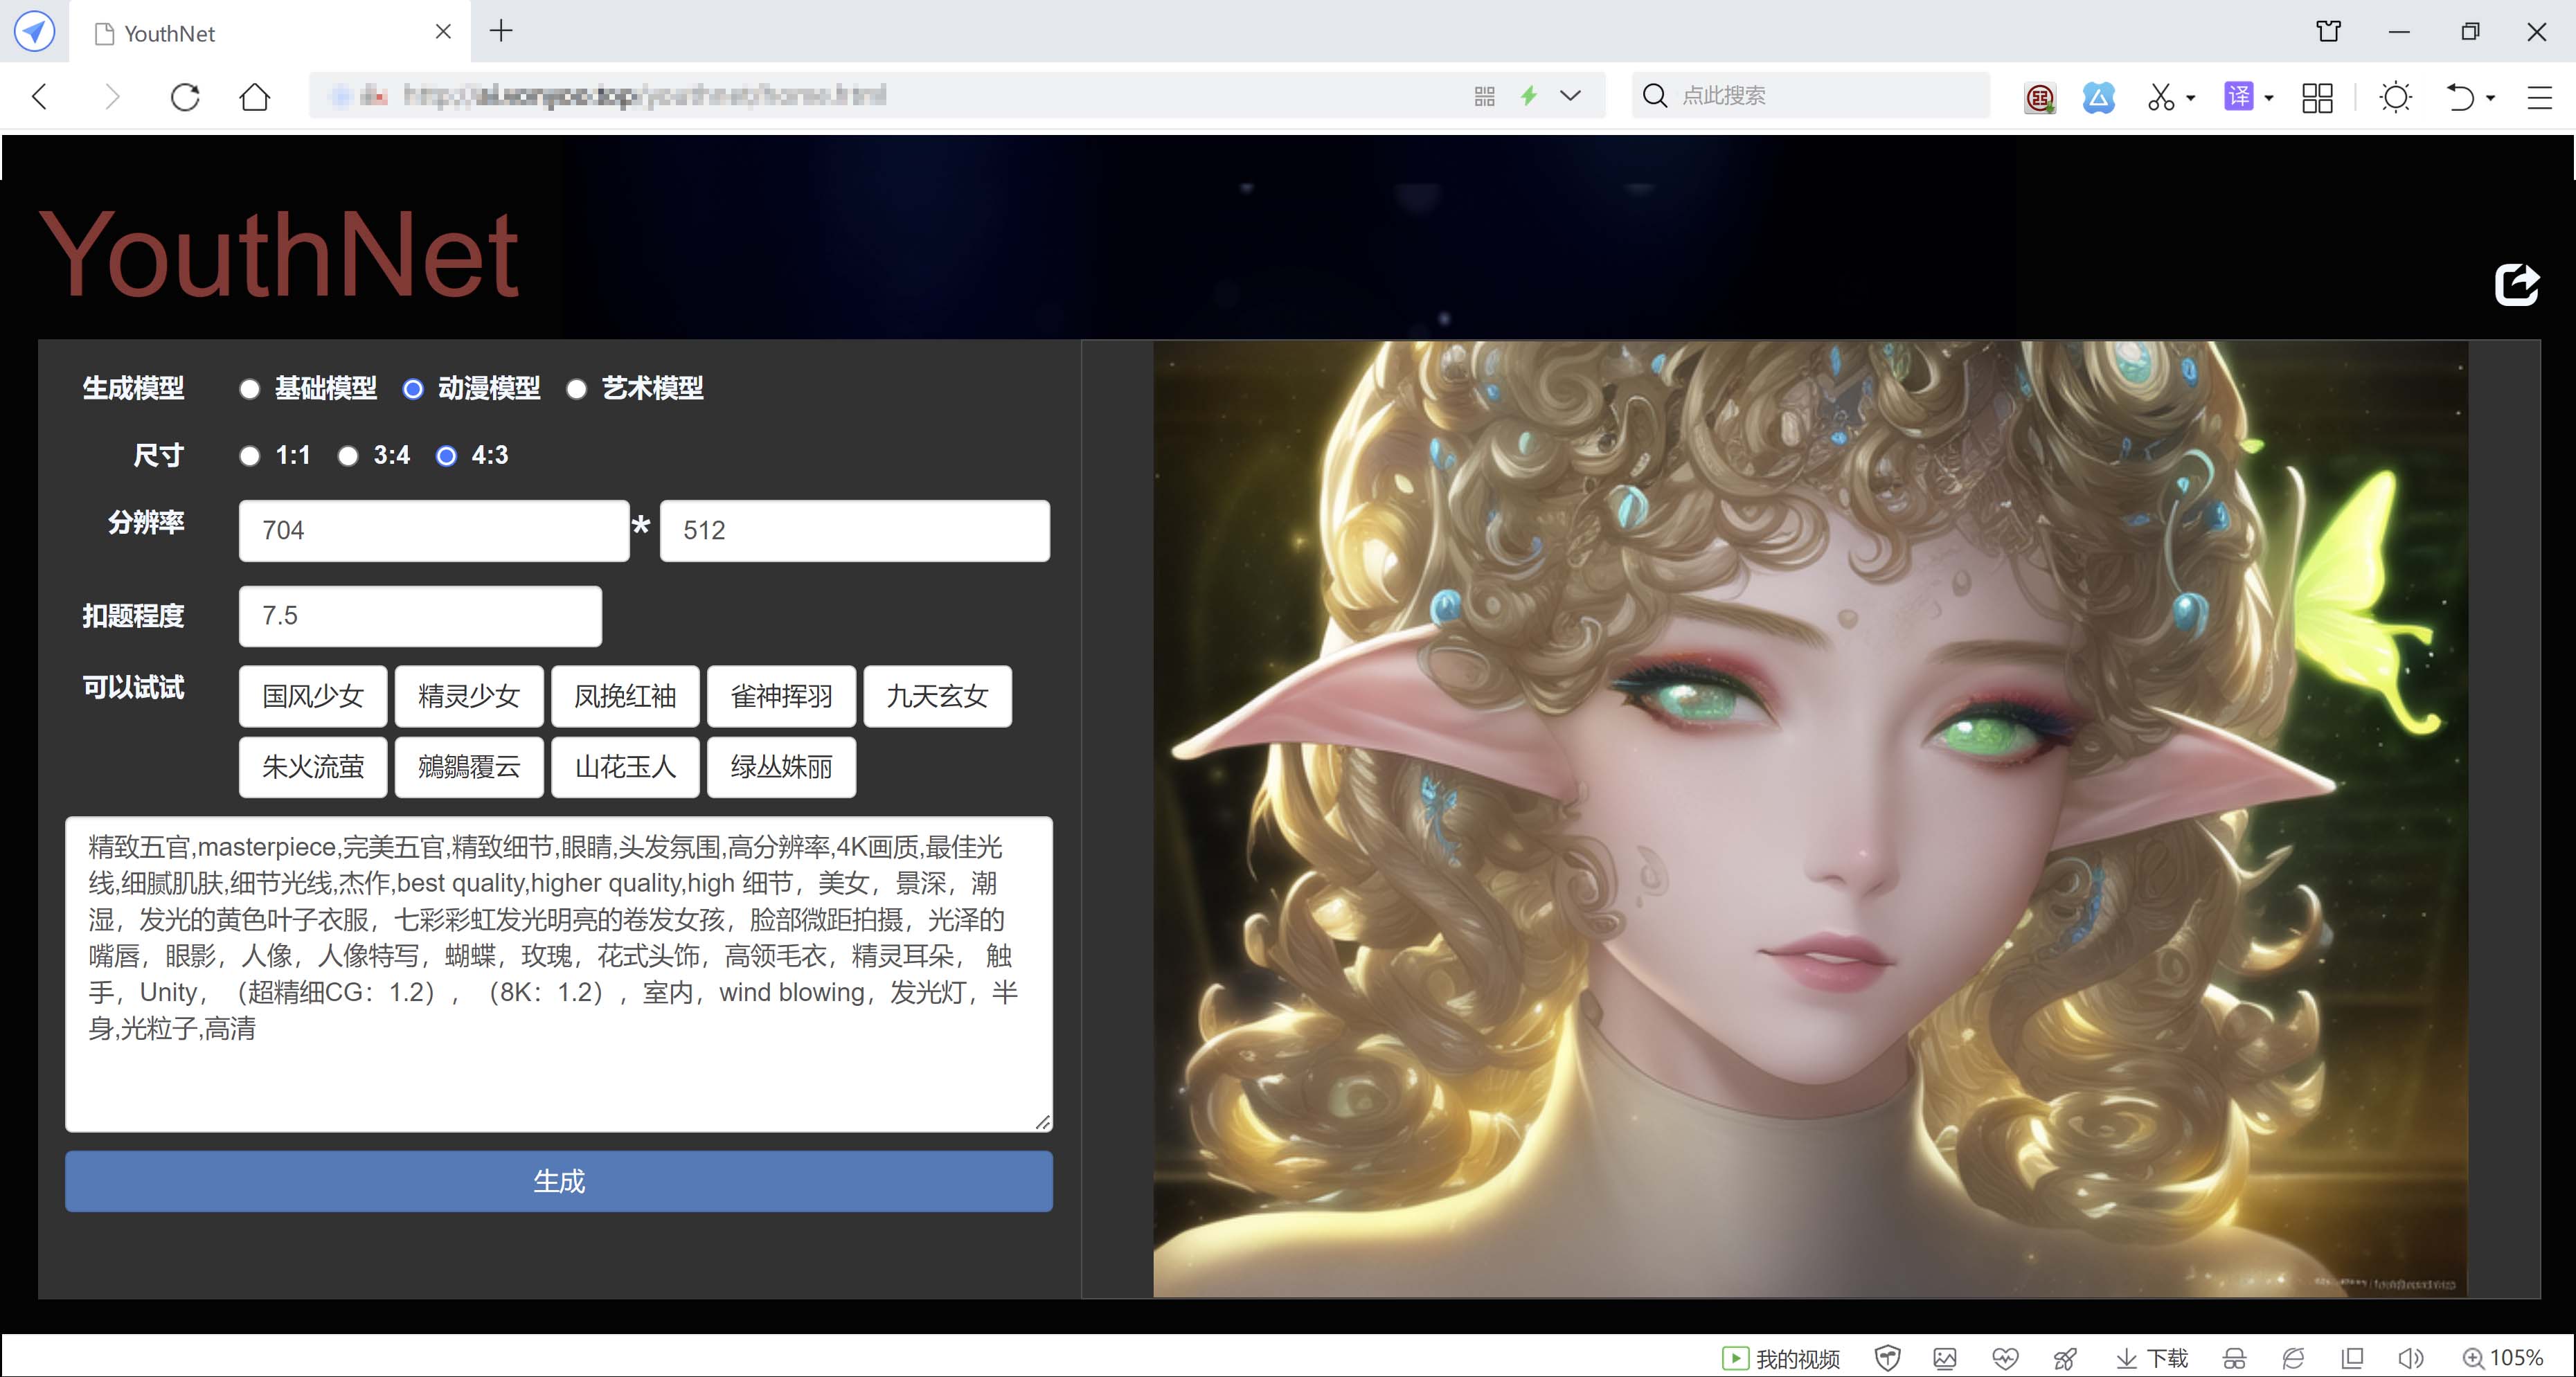Click inside the prompt text area

click(x=558, y=974)
